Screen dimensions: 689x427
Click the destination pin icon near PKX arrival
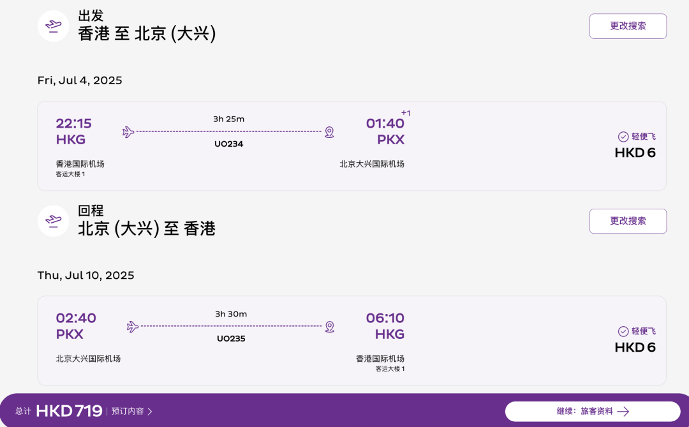330,132
